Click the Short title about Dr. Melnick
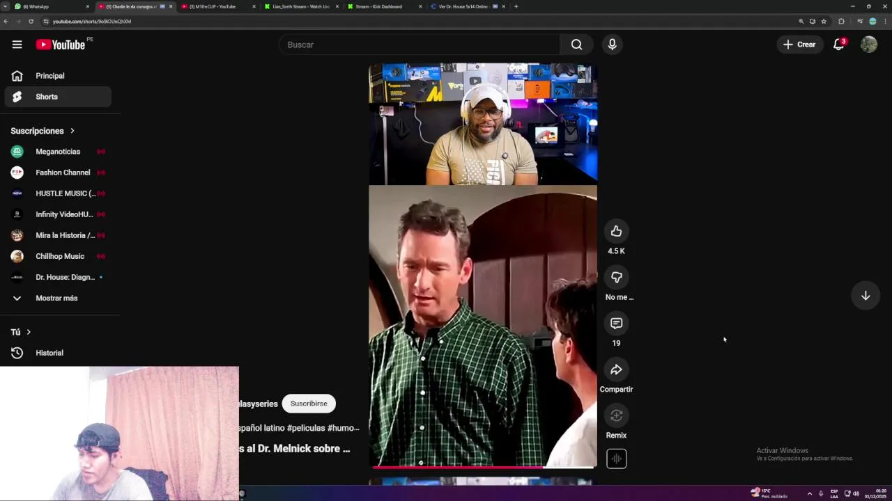 tap(294, 449)
